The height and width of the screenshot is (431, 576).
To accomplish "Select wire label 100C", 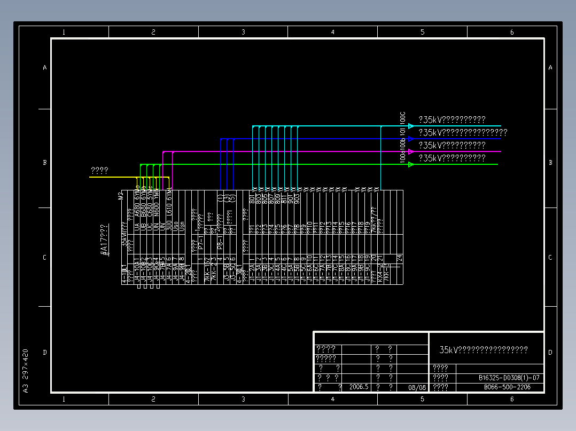I will pos(403,117).
